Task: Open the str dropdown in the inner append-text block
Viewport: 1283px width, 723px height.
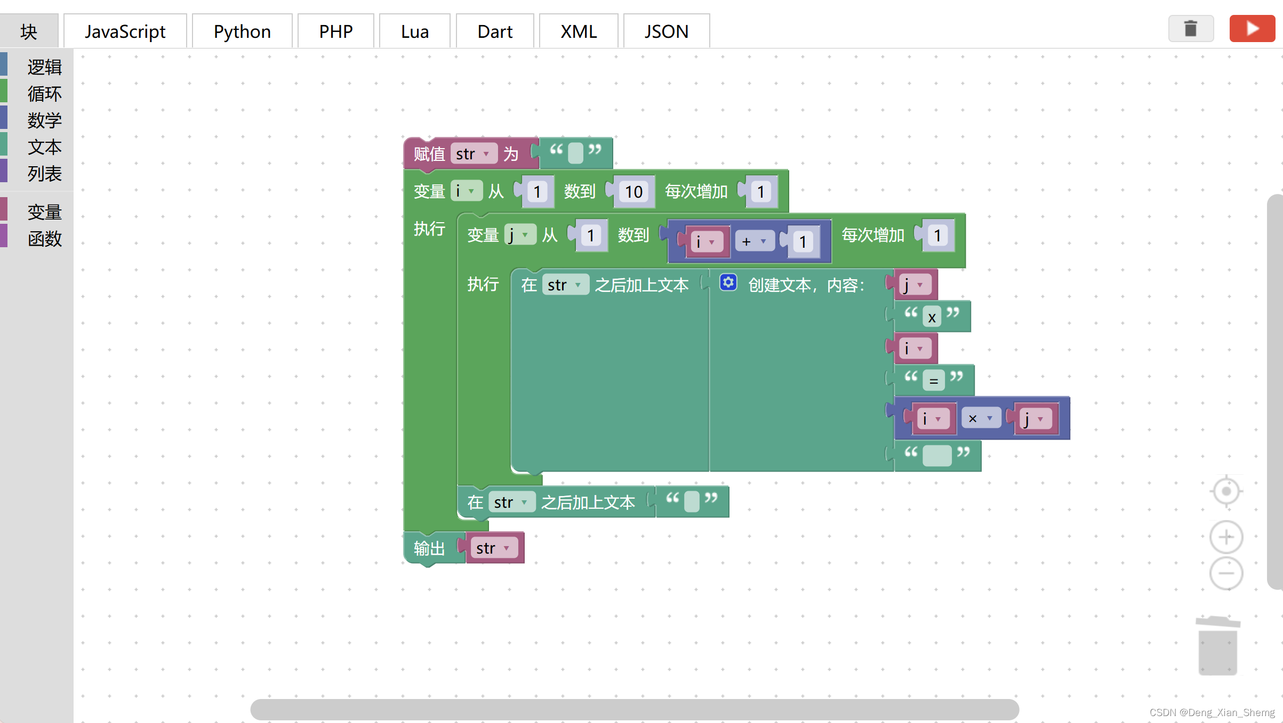Action: point(565,285)
